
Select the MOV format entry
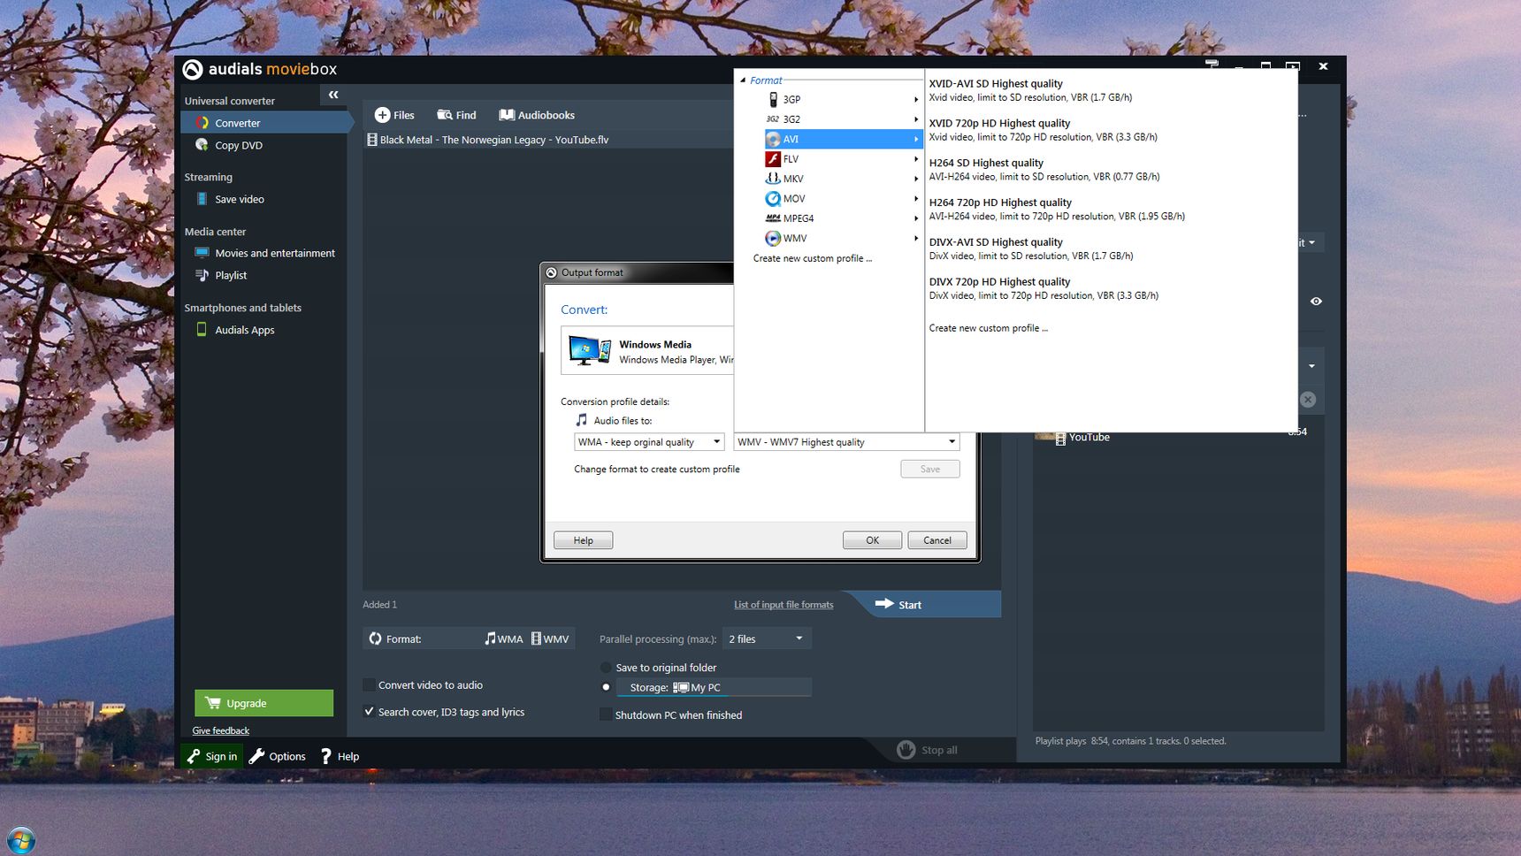point(842,199)
